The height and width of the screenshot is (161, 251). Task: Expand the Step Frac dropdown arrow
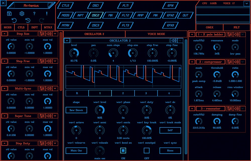[55, 61]
